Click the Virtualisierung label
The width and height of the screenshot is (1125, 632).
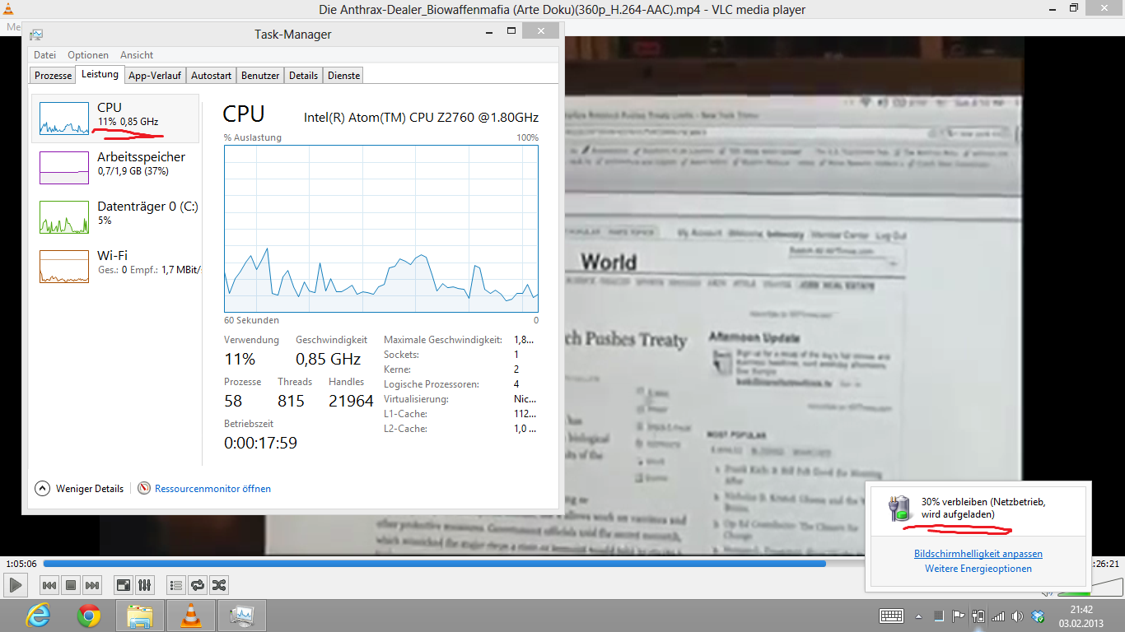coord(416,399)
